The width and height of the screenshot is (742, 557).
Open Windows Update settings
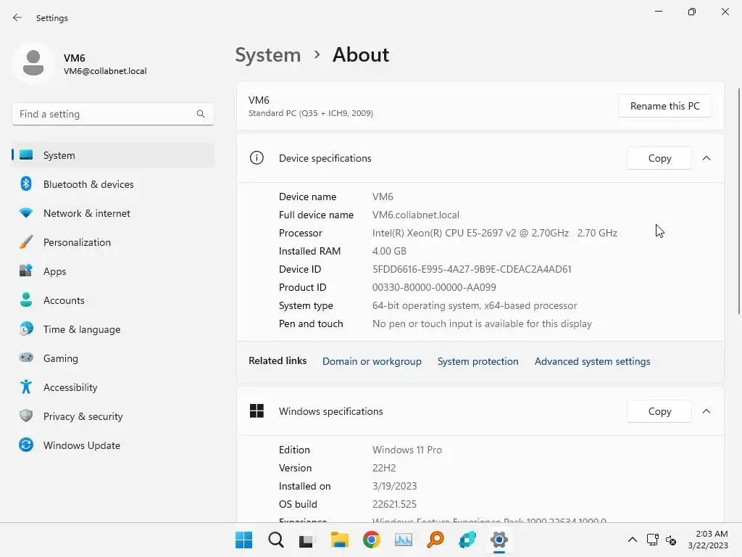113,445
